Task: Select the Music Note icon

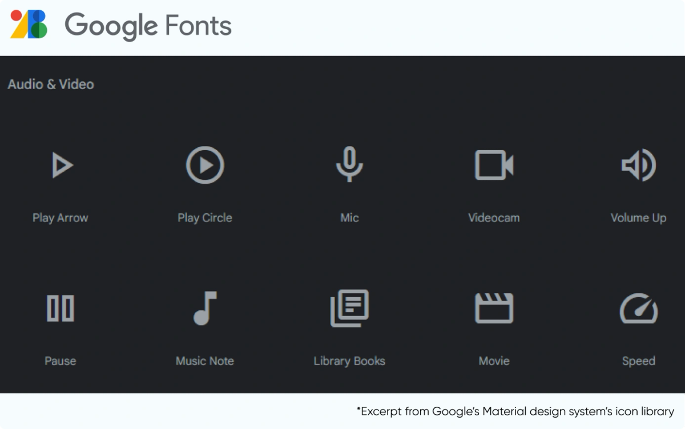Action: [x=205, y=308]
